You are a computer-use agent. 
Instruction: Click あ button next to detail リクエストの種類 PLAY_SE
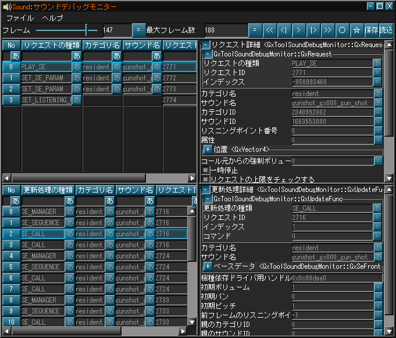pos(377,63)
